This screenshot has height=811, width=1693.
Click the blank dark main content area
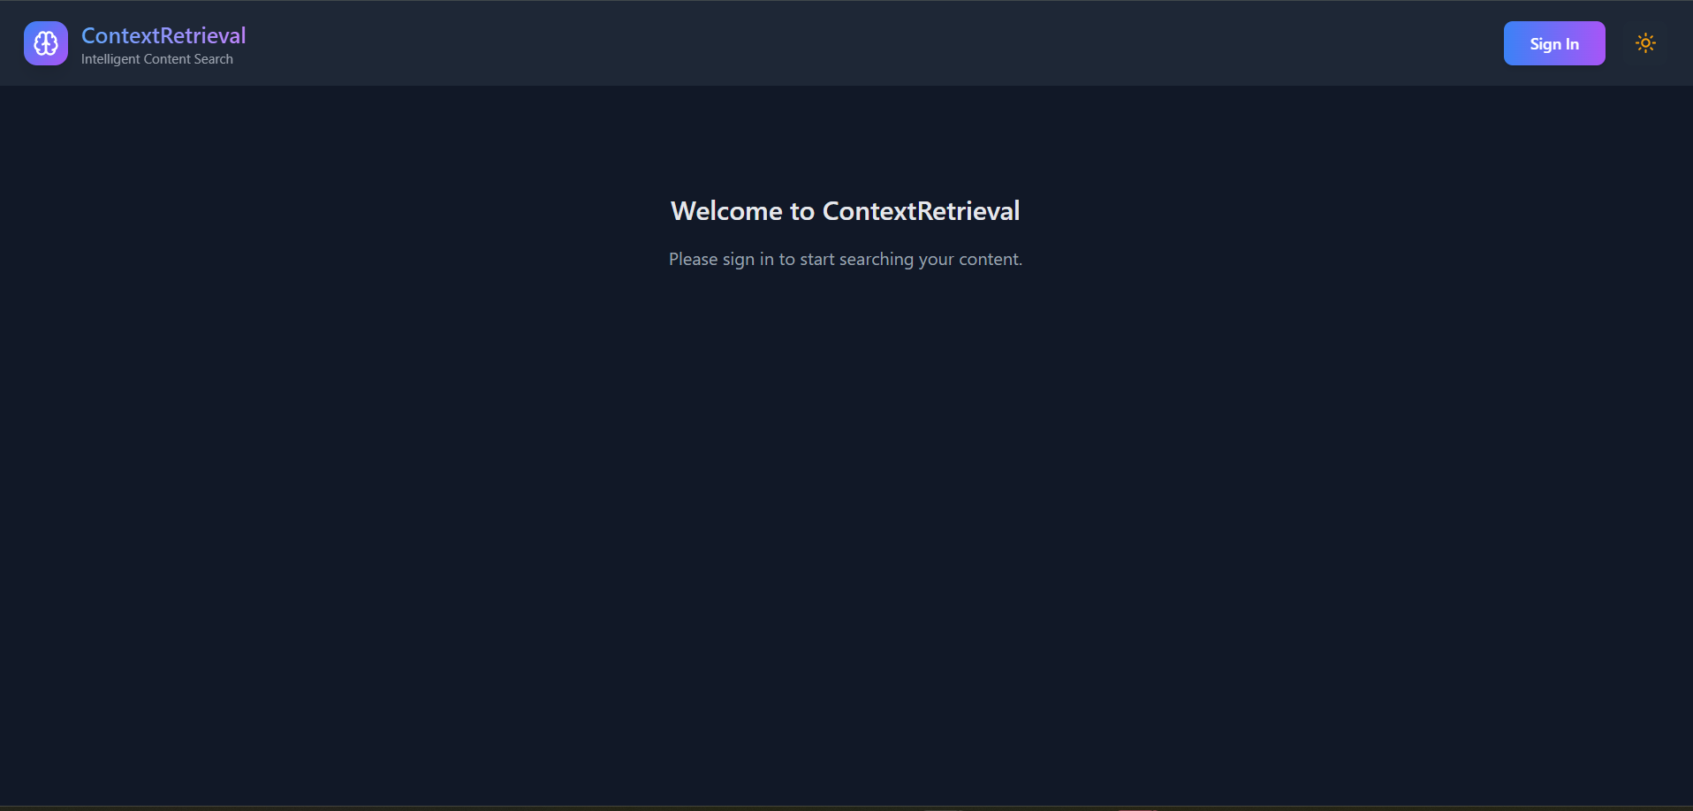pyautogui.click(x=846, y=530)
